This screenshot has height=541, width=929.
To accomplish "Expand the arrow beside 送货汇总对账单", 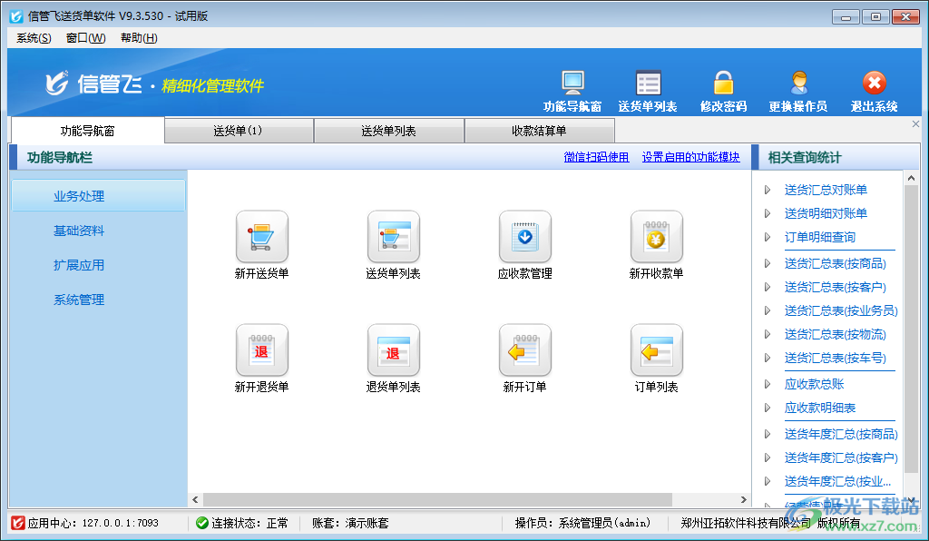I will [x=768, y=190].
